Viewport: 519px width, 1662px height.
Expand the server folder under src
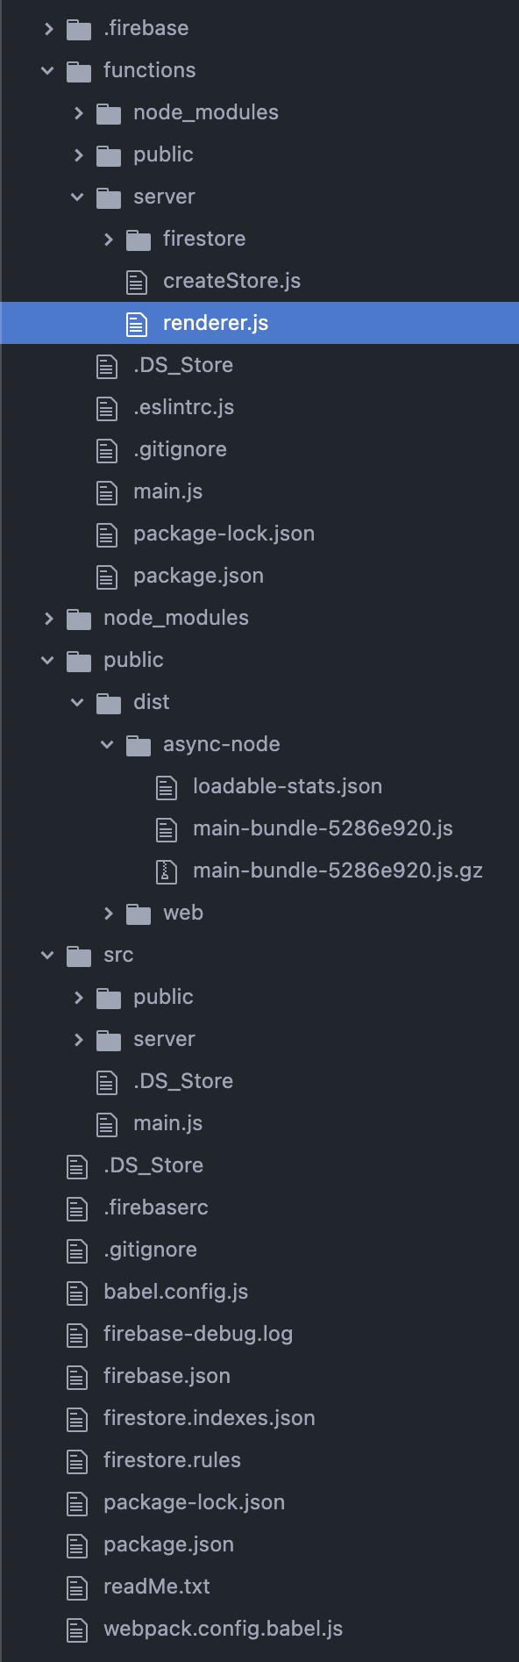77,1039
